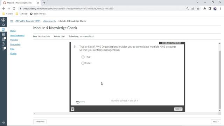Go to the Next module item

tap(216, 121)
